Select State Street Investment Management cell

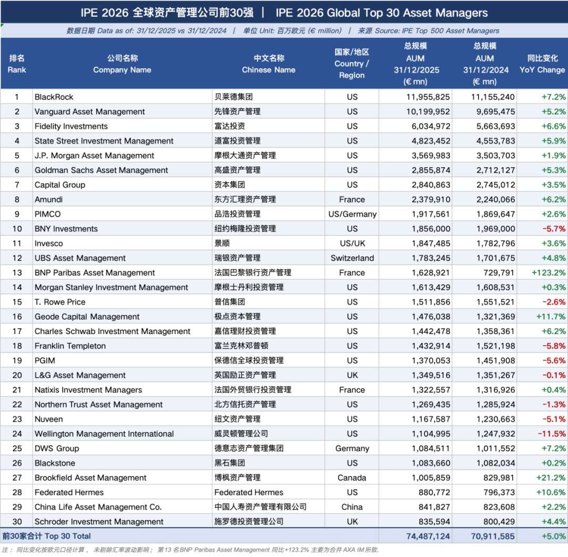coord(123,141)
